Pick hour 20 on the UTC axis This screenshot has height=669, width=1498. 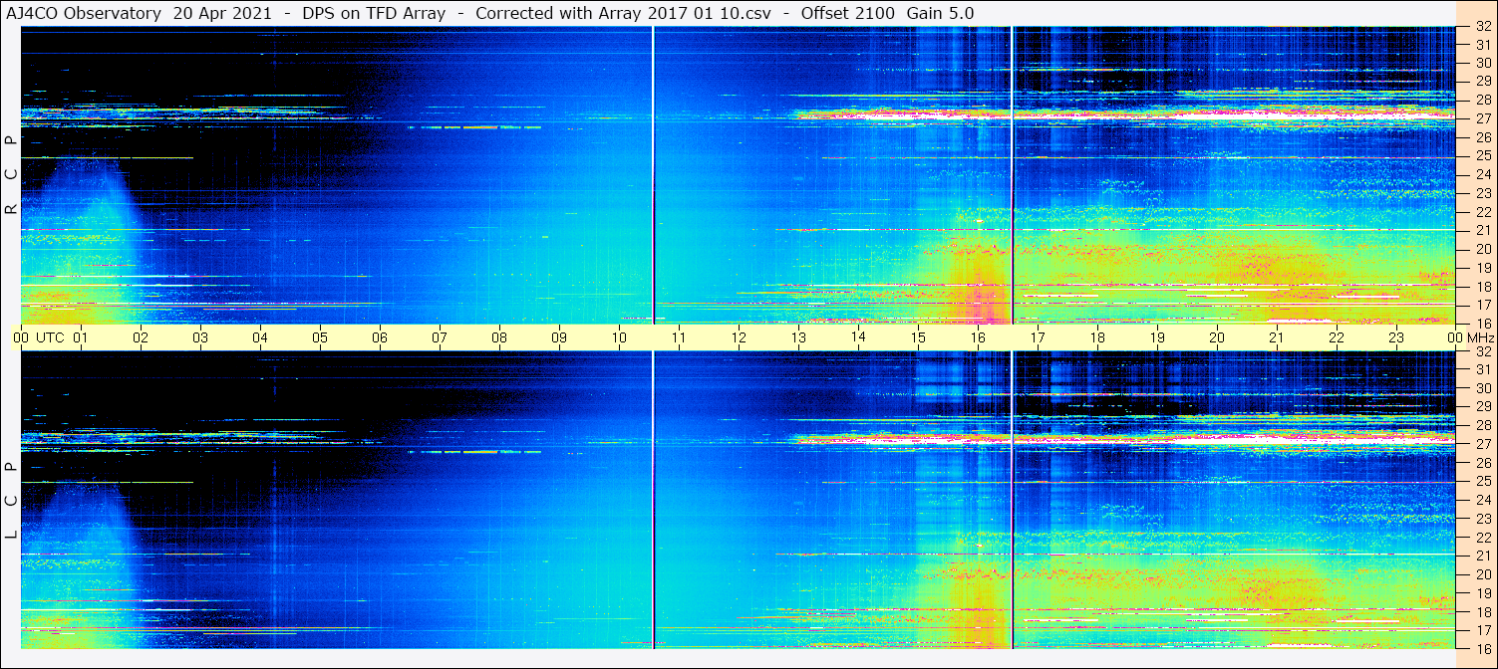click(x=1217, y=337)
